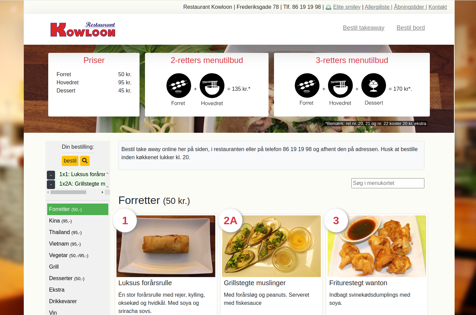This screenshot has height=315, width=476.
Task: Remove Luksus forårsrulle with the minus button
Action: click(51, 175)
